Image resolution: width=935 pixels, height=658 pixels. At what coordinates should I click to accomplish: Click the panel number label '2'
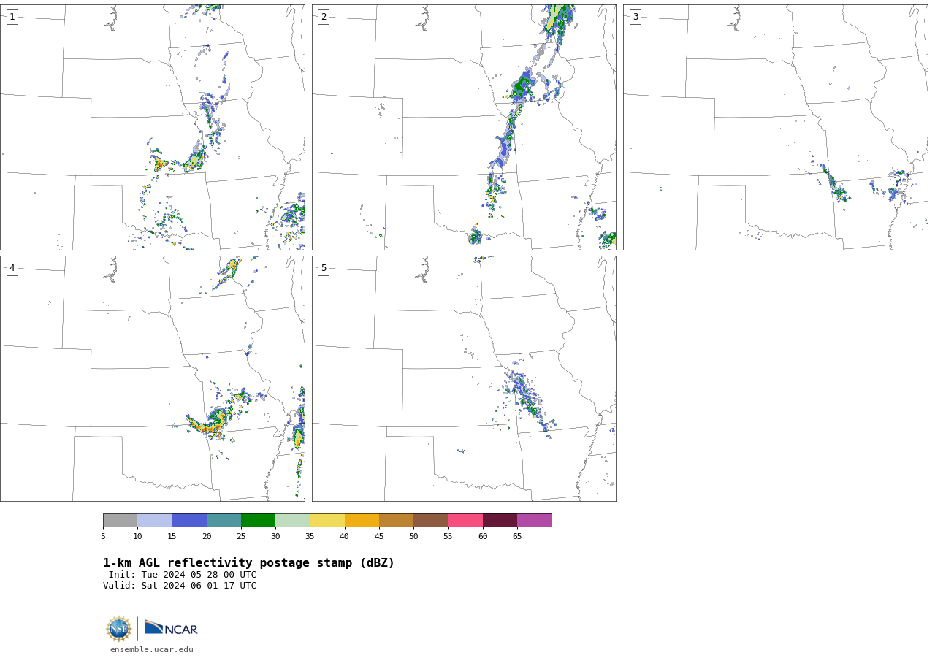[324, 17]
